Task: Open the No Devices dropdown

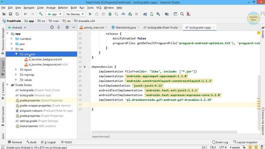Action: click(x=75, y=14)
